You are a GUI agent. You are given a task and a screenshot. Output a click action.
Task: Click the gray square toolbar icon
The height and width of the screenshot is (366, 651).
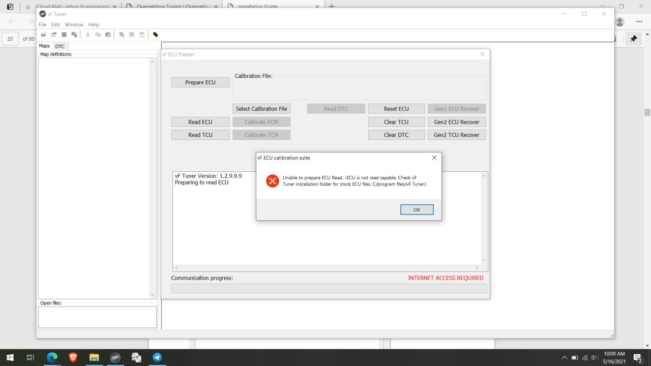coord(64,35)
